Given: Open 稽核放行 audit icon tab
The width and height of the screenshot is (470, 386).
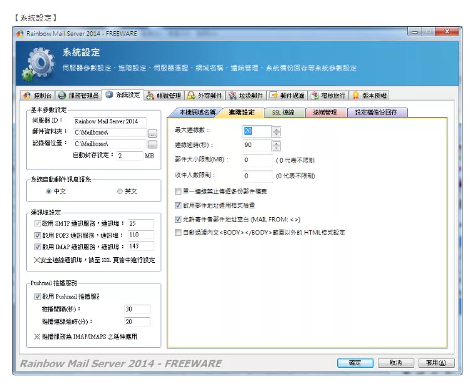Looking at the screenshot, I should click(x=328, y=96).
